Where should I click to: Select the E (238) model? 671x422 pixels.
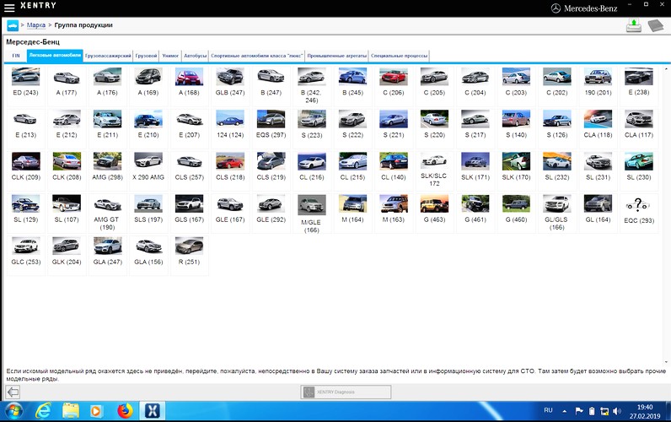pos(639,84)
